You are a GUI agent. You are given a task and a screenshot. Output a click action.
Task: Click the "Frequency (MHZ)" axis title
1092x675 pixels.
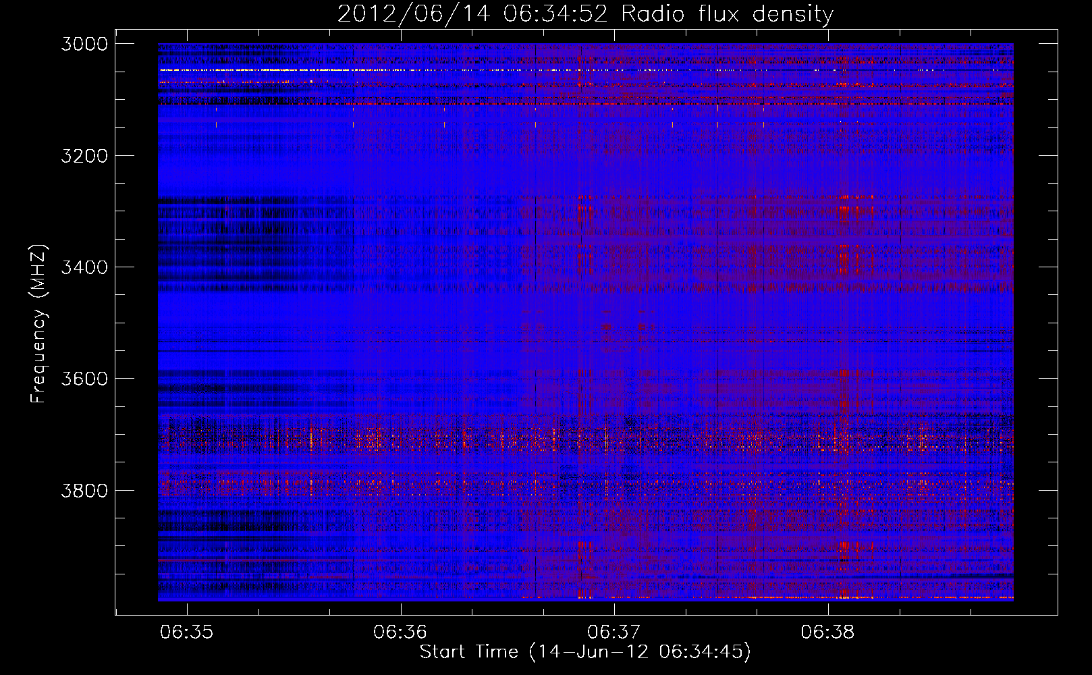click(x=38, y=324)
